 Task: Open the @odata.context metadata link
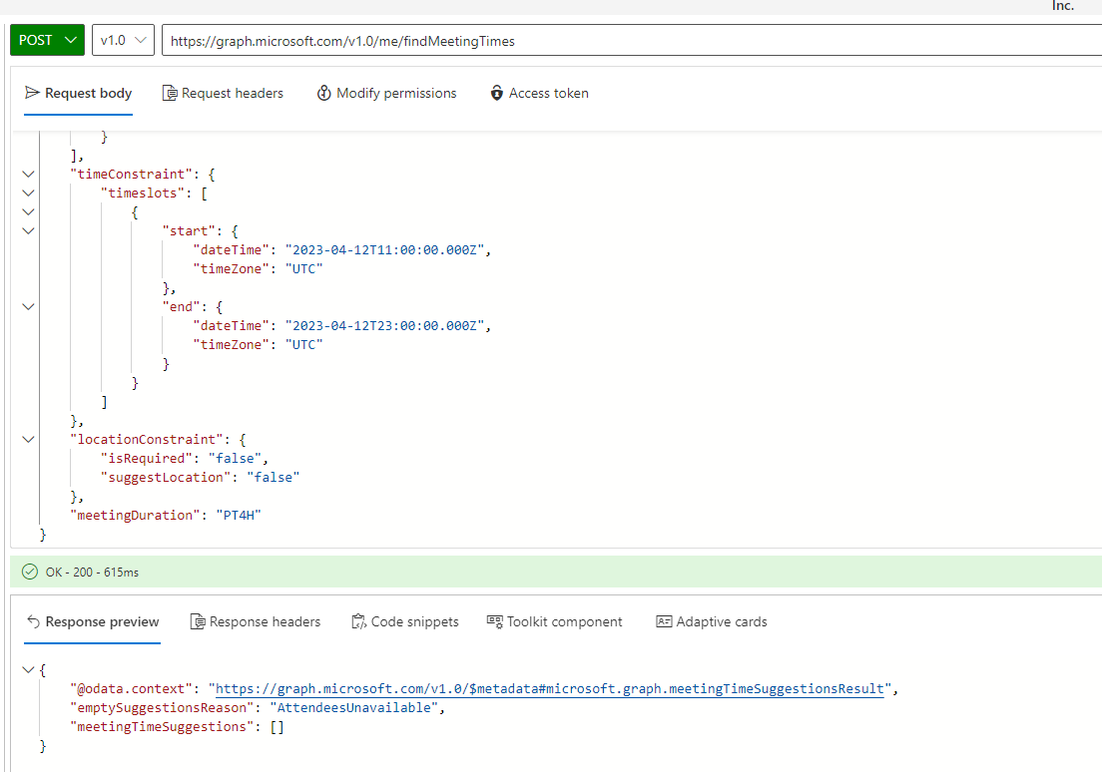[550, 689]
